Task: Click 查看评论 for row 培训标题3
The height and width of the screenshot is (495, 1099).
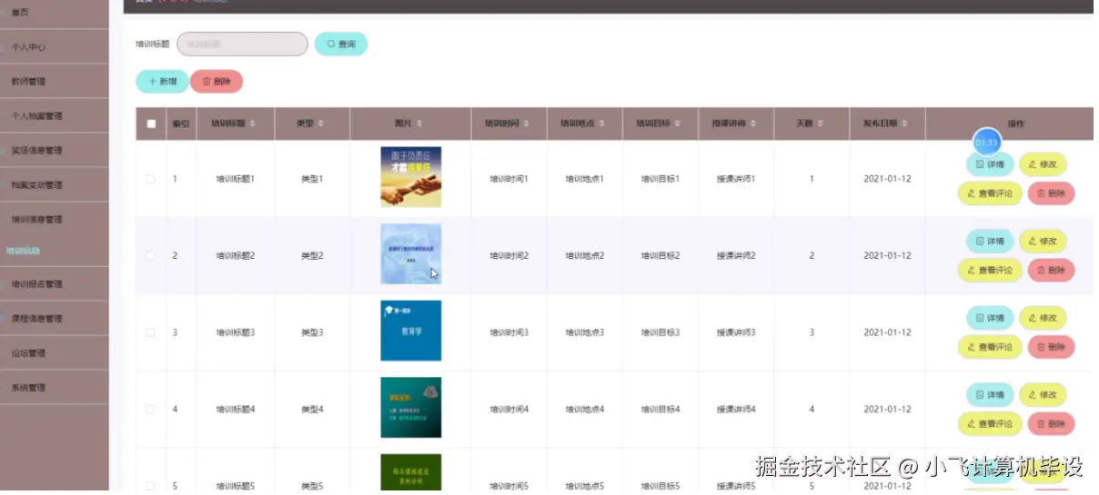Action: pos(990,347)
